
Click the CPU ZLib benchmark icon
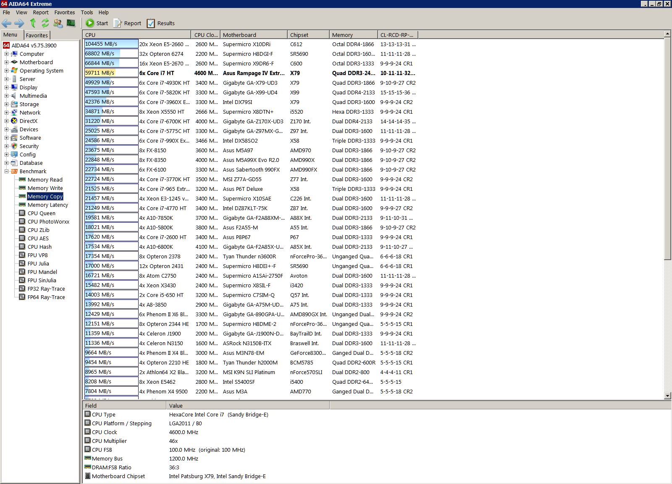pyautogui.click(x=22, y=230)
